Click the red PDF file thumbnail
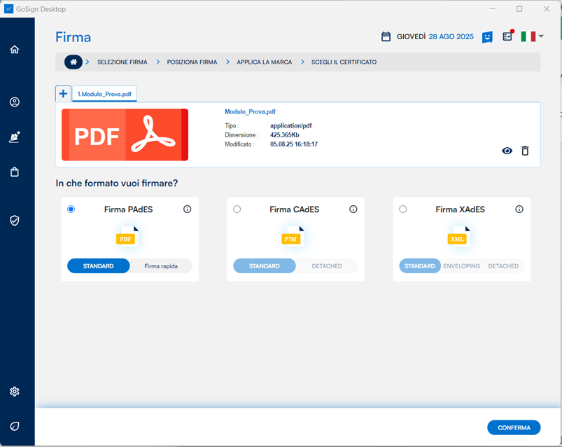The width and height of the screenshot is (562, 447). (x=125, y=135)
